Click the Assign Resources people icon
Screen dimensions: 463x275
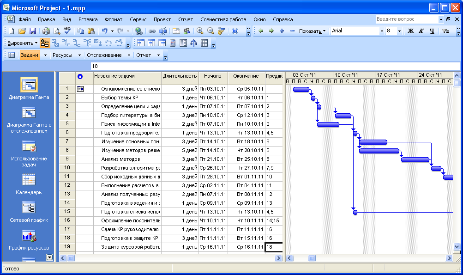pyautogui.click(x=186, y=31)
